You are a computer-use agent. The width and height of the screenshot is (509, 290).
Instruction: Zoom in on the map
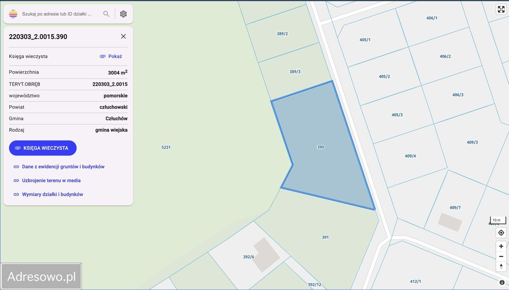tap(501, 246)
